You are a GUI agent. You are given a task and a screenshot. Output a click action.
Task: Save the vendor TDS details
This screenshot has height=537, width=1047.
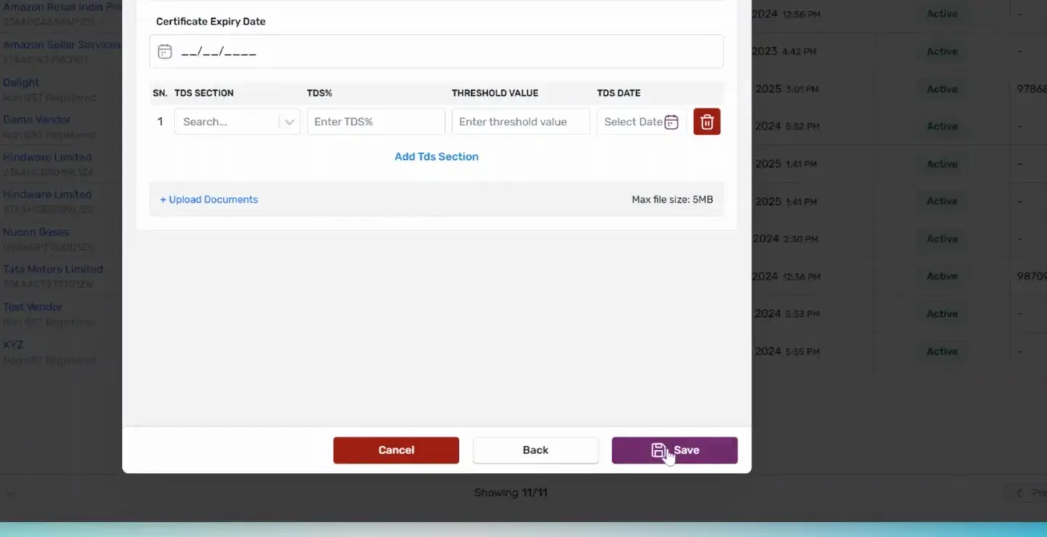pyautogui.click(x=675, y=451)
